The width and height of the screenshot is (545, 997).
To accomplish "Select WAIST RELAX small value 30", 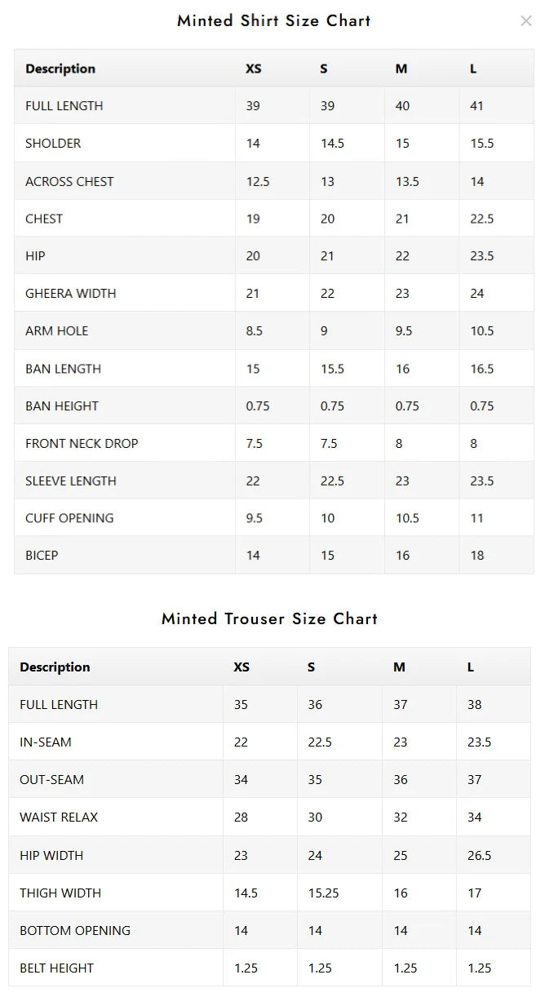I will (x=315, y=818).
